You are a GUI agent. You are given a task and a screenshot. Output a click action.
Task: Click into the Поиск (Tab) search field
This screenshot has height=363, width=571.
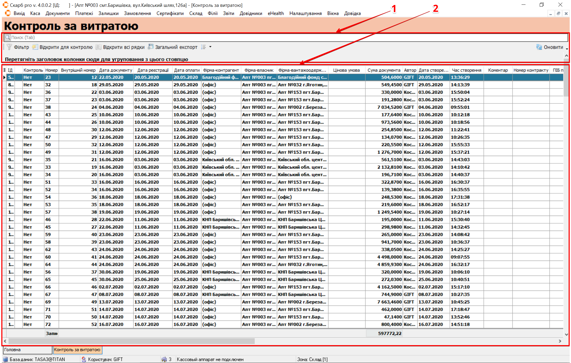point(263,38)
